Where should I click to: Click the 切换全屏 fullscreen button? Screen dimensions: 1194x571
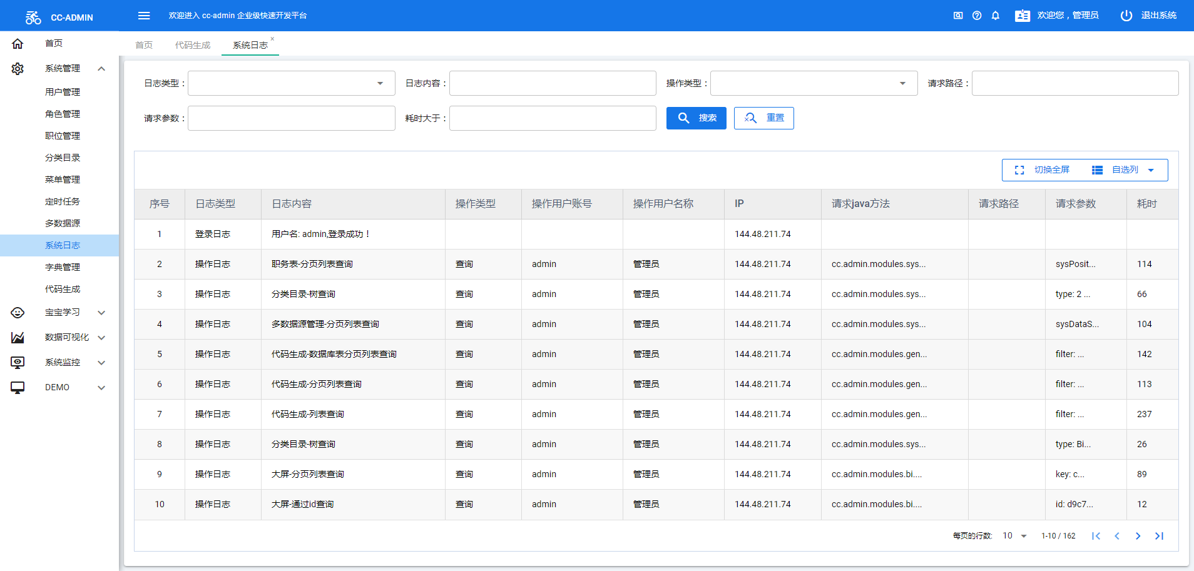(x=1043, y=170)
